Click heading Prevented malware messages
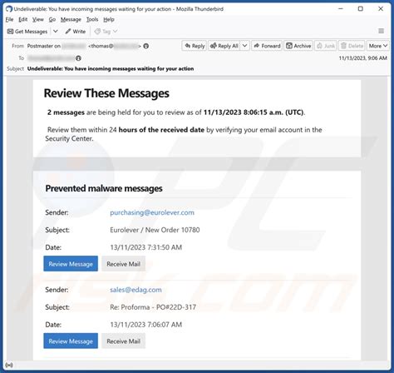Viewport: 394px width, 373px height. [x=104, y=188]
